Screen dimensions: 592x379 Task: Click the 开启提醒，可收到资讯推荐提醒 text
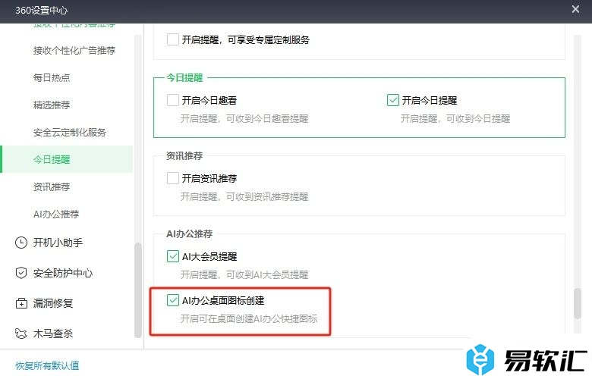(x=244, y=197)
